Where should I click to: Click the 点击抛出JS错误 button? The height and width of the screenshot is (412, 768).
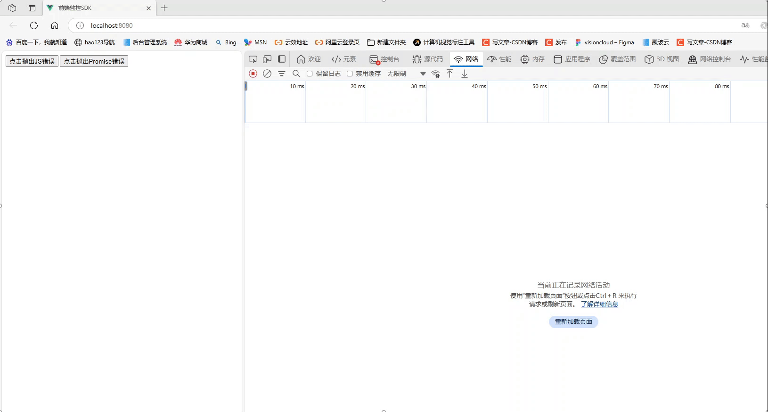32,61
